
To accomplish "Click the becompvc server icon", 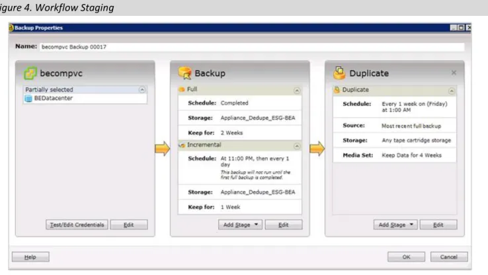I will 30,73.
